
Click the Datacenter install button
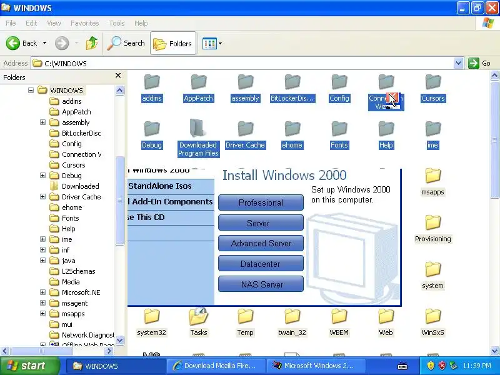(261, 264)
